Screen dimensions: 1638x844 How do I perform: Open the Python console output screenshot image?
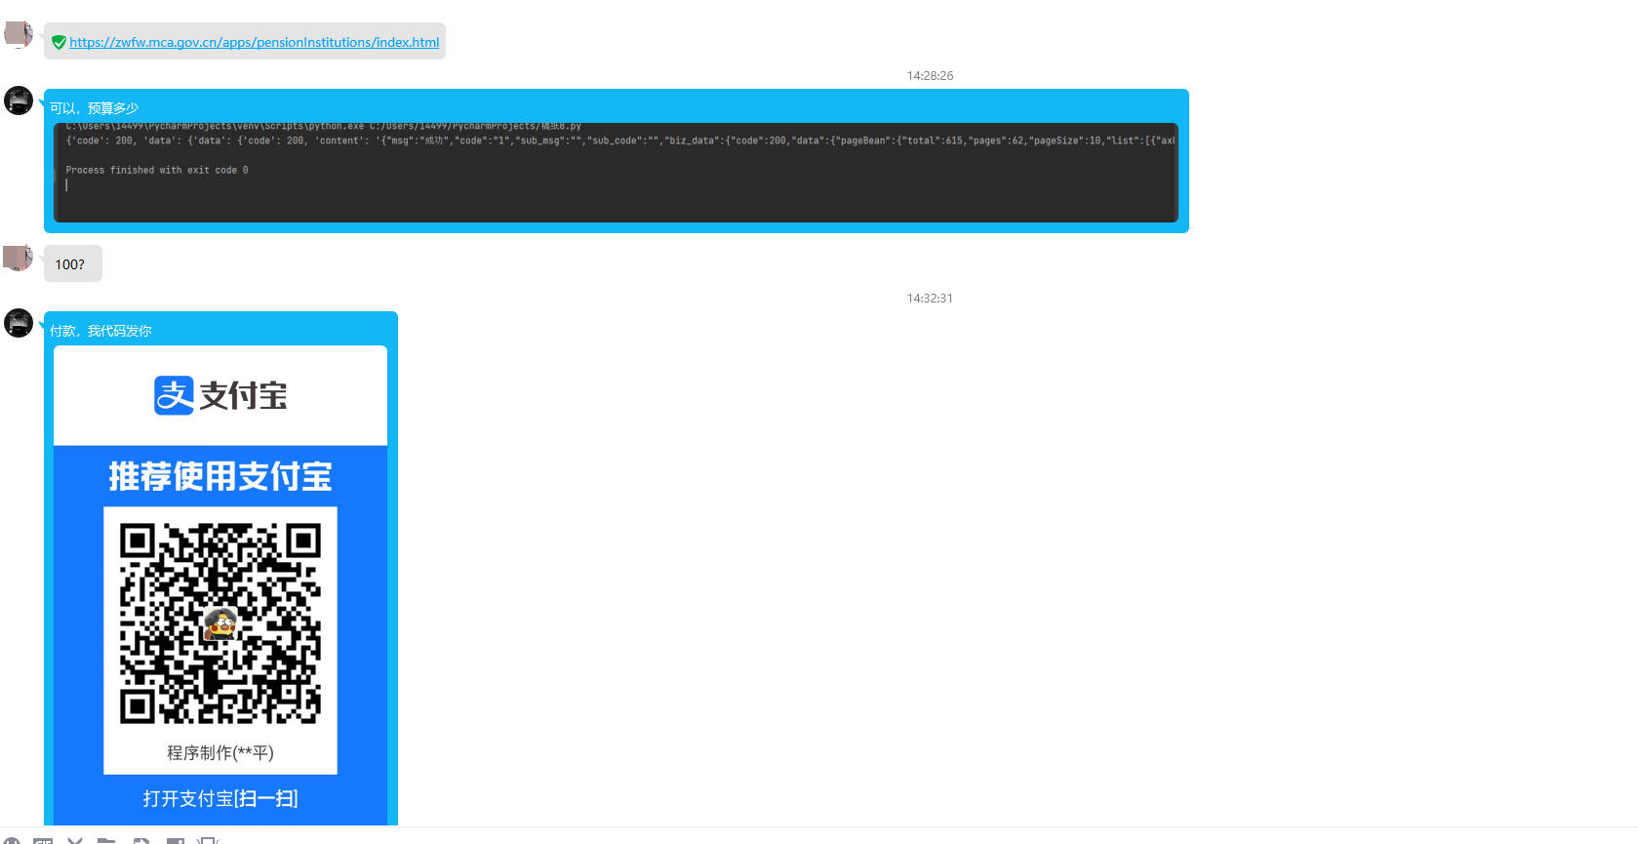tap(616, 173)
